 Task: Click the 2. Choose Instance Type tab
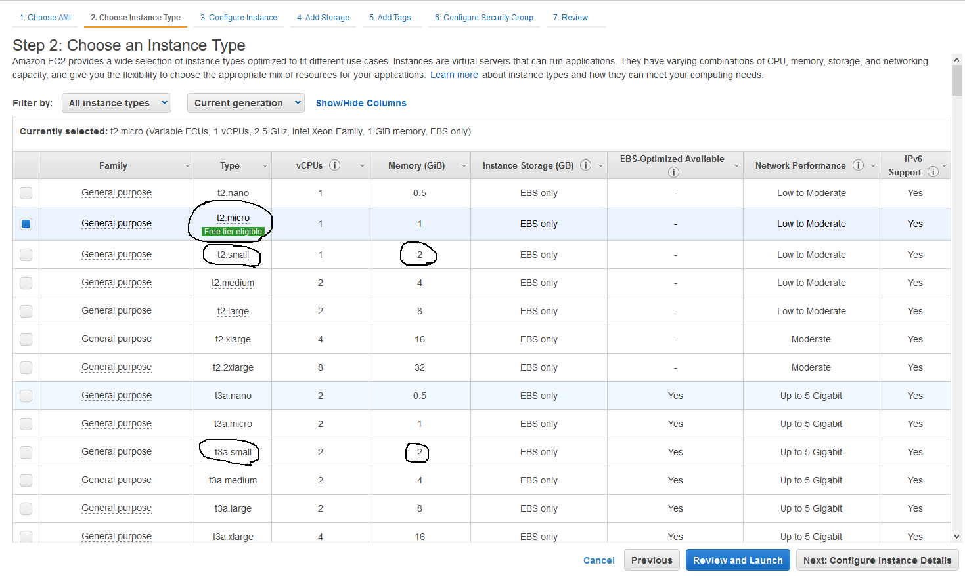pos(135,18)
